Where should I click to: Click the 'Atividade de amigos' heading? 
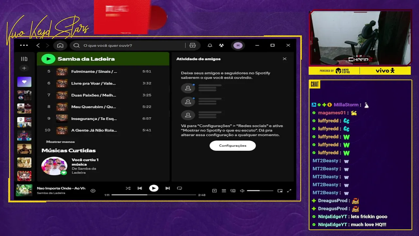coord(198,59)
